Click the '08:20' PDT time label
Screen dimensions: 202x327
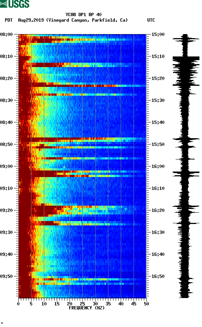click(7, 78)
